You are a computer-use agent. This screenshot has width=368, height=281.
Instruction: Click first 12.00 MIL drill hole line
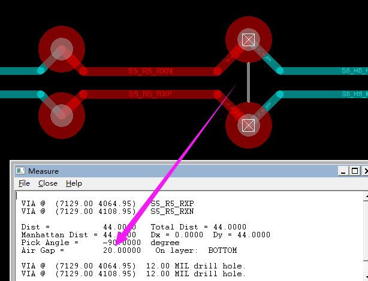[x=133, y=266]
